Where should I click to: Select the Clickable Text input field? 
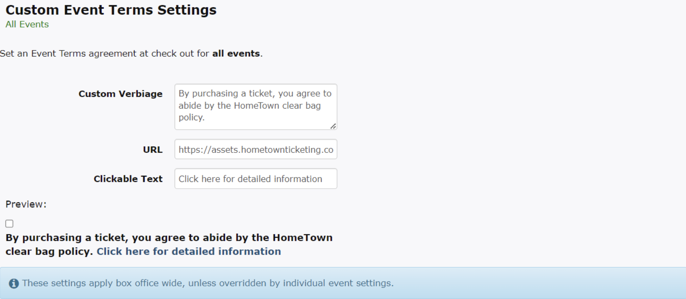[x=255, y=179]
